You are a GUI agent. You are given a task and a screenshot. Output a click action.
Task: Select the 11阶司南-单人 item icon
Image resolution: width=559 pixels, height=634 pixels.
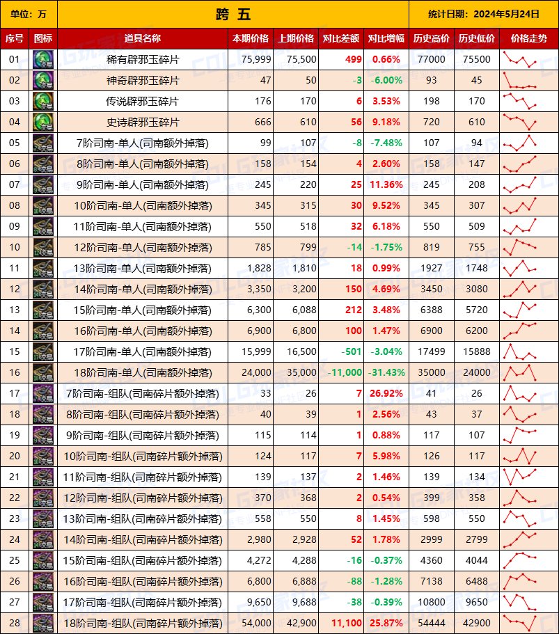point(43,226)
